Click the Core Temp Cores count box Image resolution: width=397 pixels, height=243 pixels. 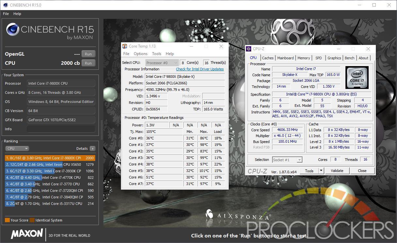click(x=183, y=63)
